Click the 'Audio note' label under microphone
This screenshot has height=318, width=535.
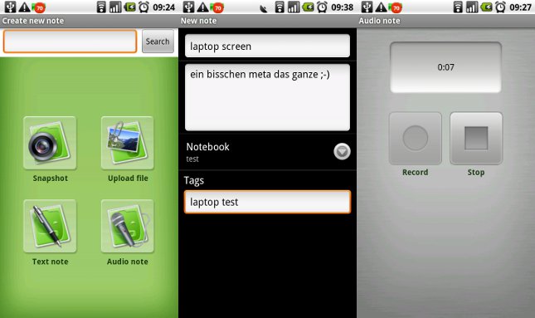[127, 262]
